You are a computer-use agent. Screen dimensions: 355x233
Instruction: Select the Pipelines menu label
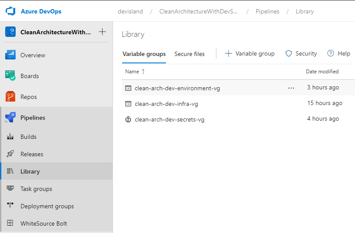(33, 118)
